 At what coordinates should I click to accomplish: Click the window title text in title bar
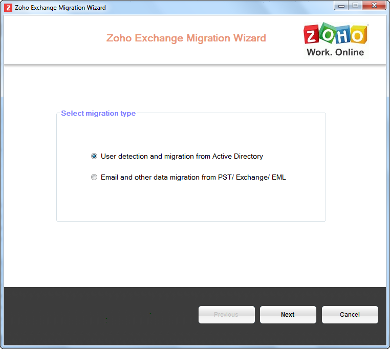click(x=60, y=8)
